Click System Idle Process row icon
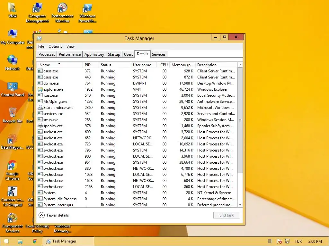The image size is (329, 246). tap(40, 199)
